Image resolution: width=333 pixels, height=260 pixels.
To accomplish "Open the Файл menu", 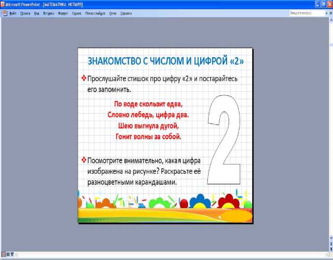I will coord(13,14).
